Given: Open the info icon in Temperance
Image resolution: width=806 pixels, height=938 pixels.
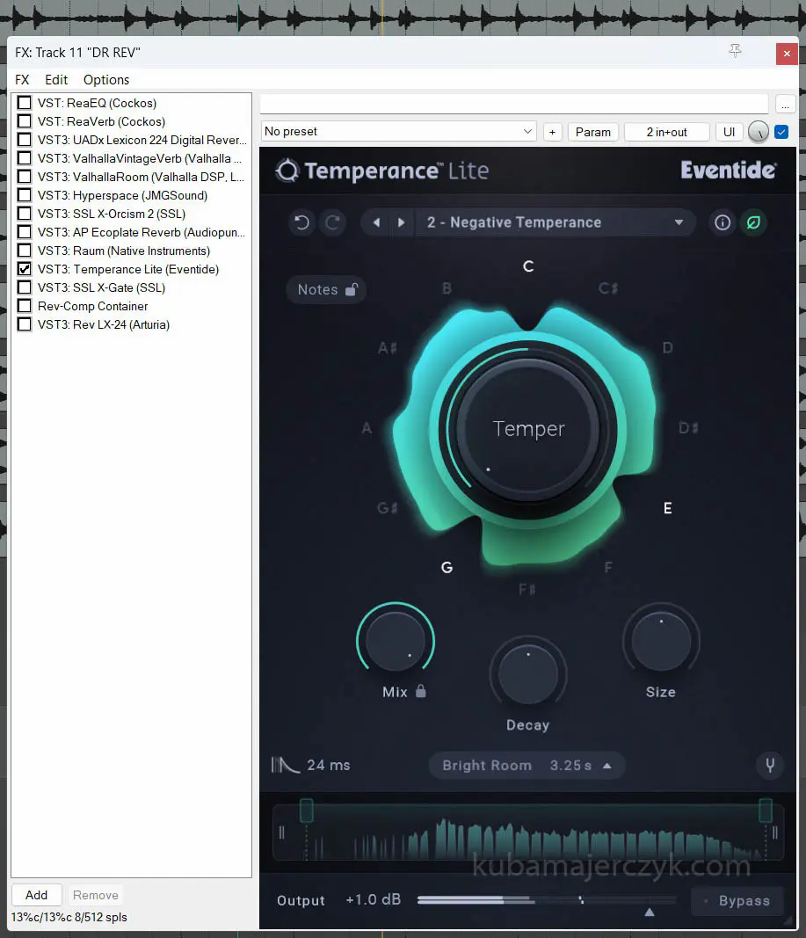Looking at the screenshot, I should pos(722,222).
